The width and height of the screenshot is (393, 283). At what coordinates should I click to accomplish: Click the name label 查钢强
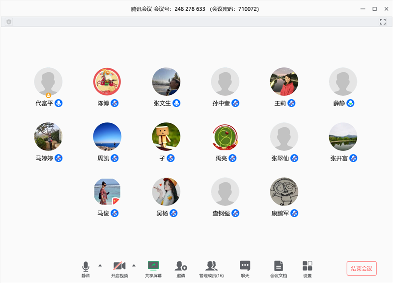(x=221, y=214)
